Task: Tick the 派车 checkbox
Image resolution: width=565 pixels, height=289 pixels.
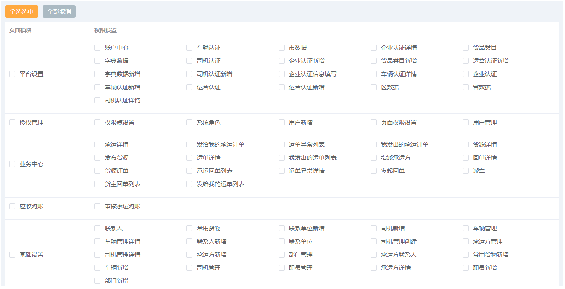Action: pos(466,171)
